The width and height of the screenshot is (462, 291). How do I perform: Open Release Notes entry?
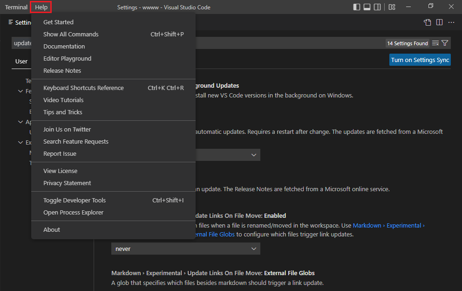pyautogui.click(x=114, y=70)
